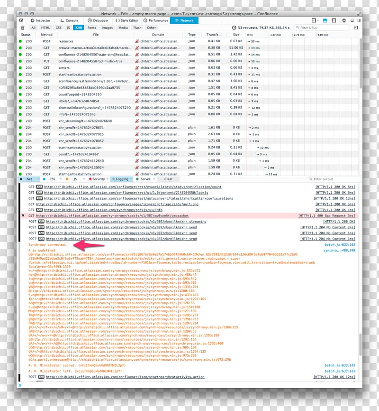Click the insecure lock icon on resources row
This screenshot has width=379, height=411.
pyautogui.click(x=137, y=41)
